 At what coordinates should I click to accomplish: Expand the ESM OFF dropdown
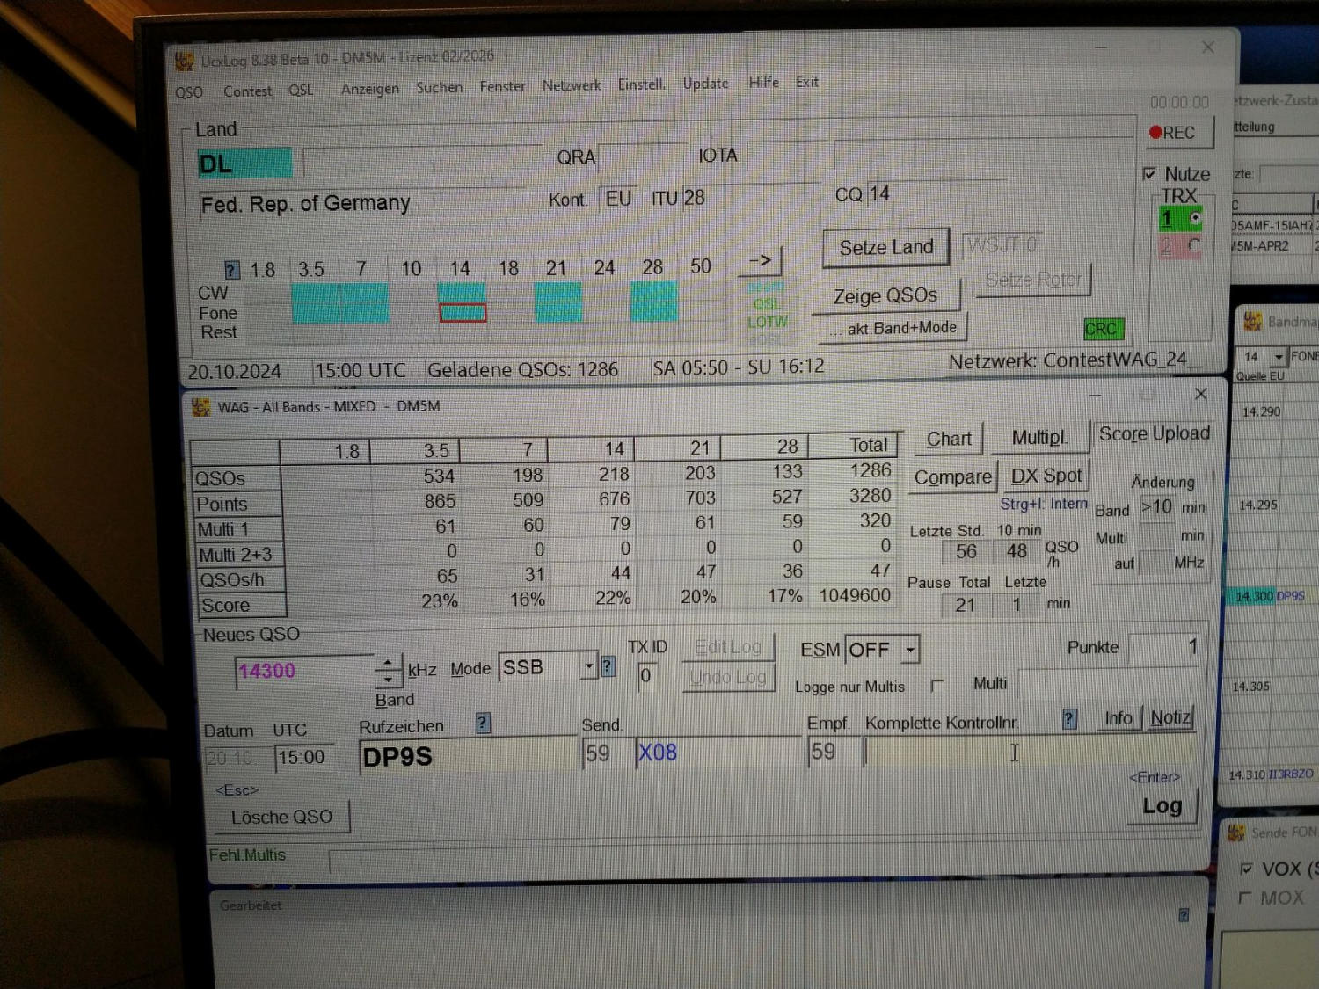tap(910, 651)
